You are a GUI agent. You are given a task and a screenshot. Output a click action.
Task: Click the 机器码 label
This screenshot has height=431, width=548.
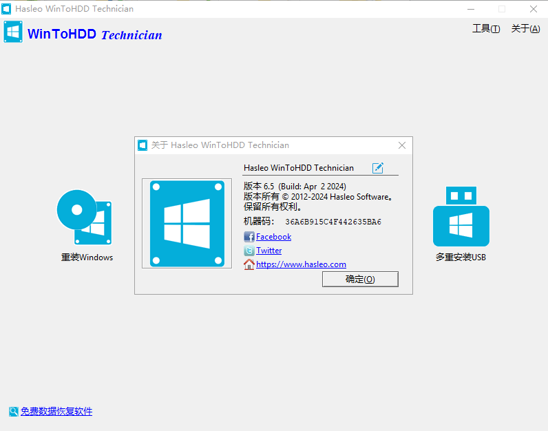[259, 221]
